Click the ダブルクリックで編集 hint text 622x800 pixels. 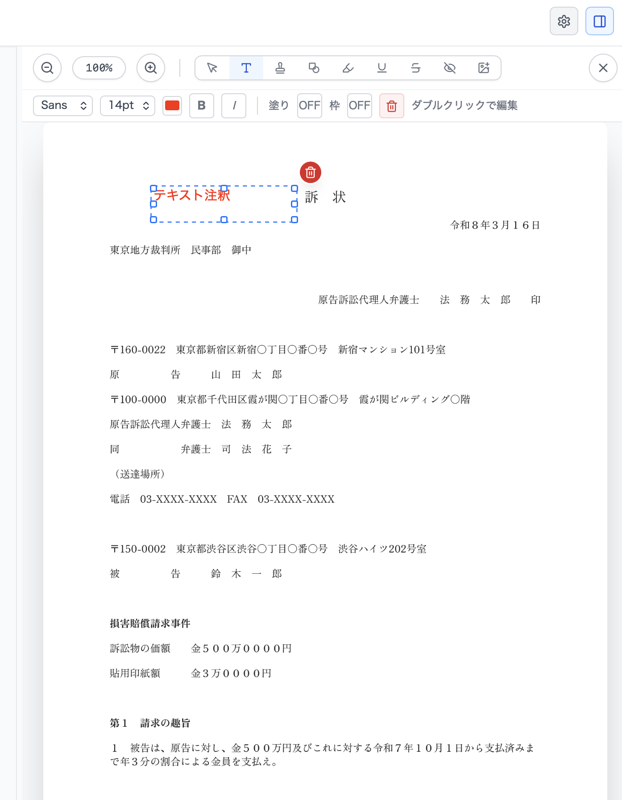[464, 105]
